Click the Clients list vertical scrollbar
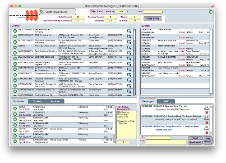Image resolution: width=226 pixels, height=163 pixels. [x=134, y=62]
